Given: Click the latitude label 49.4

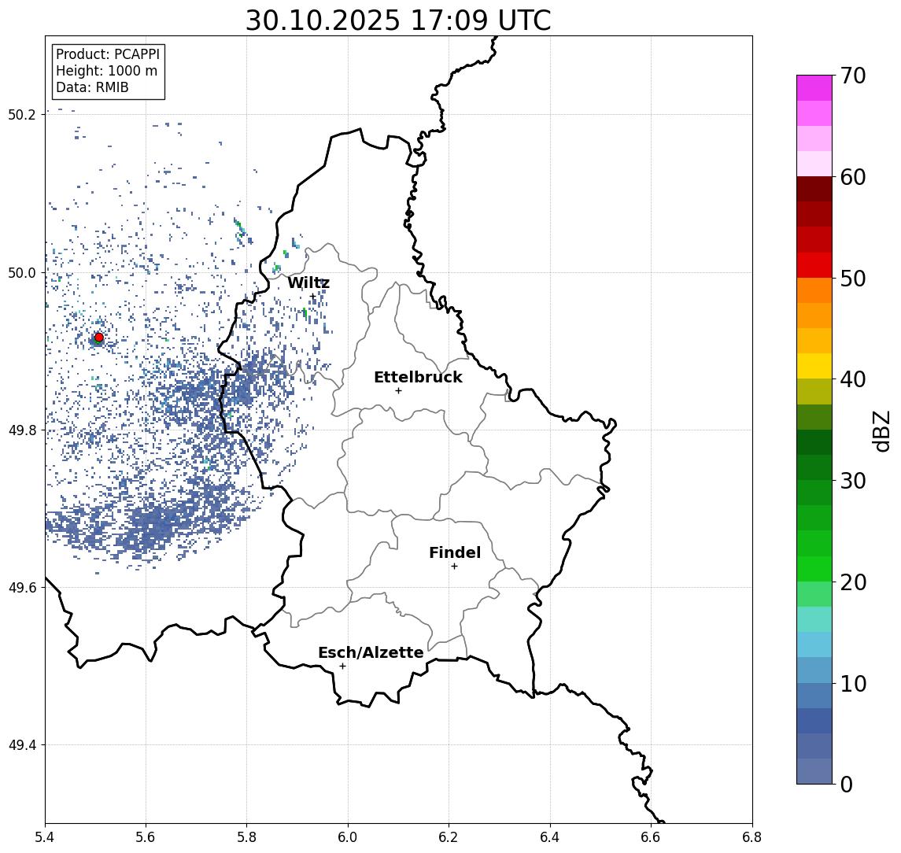Looking at the screenshot, I should point(22,745).
